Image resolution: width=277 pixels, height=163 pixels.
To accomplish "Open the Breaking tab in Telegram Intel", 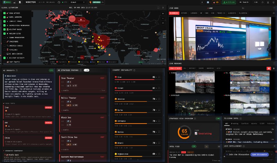I will (x=235, y=124).
